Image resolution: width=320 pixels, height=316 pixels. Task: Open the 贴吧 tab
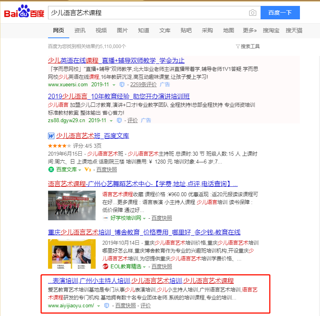click(186, 30)
